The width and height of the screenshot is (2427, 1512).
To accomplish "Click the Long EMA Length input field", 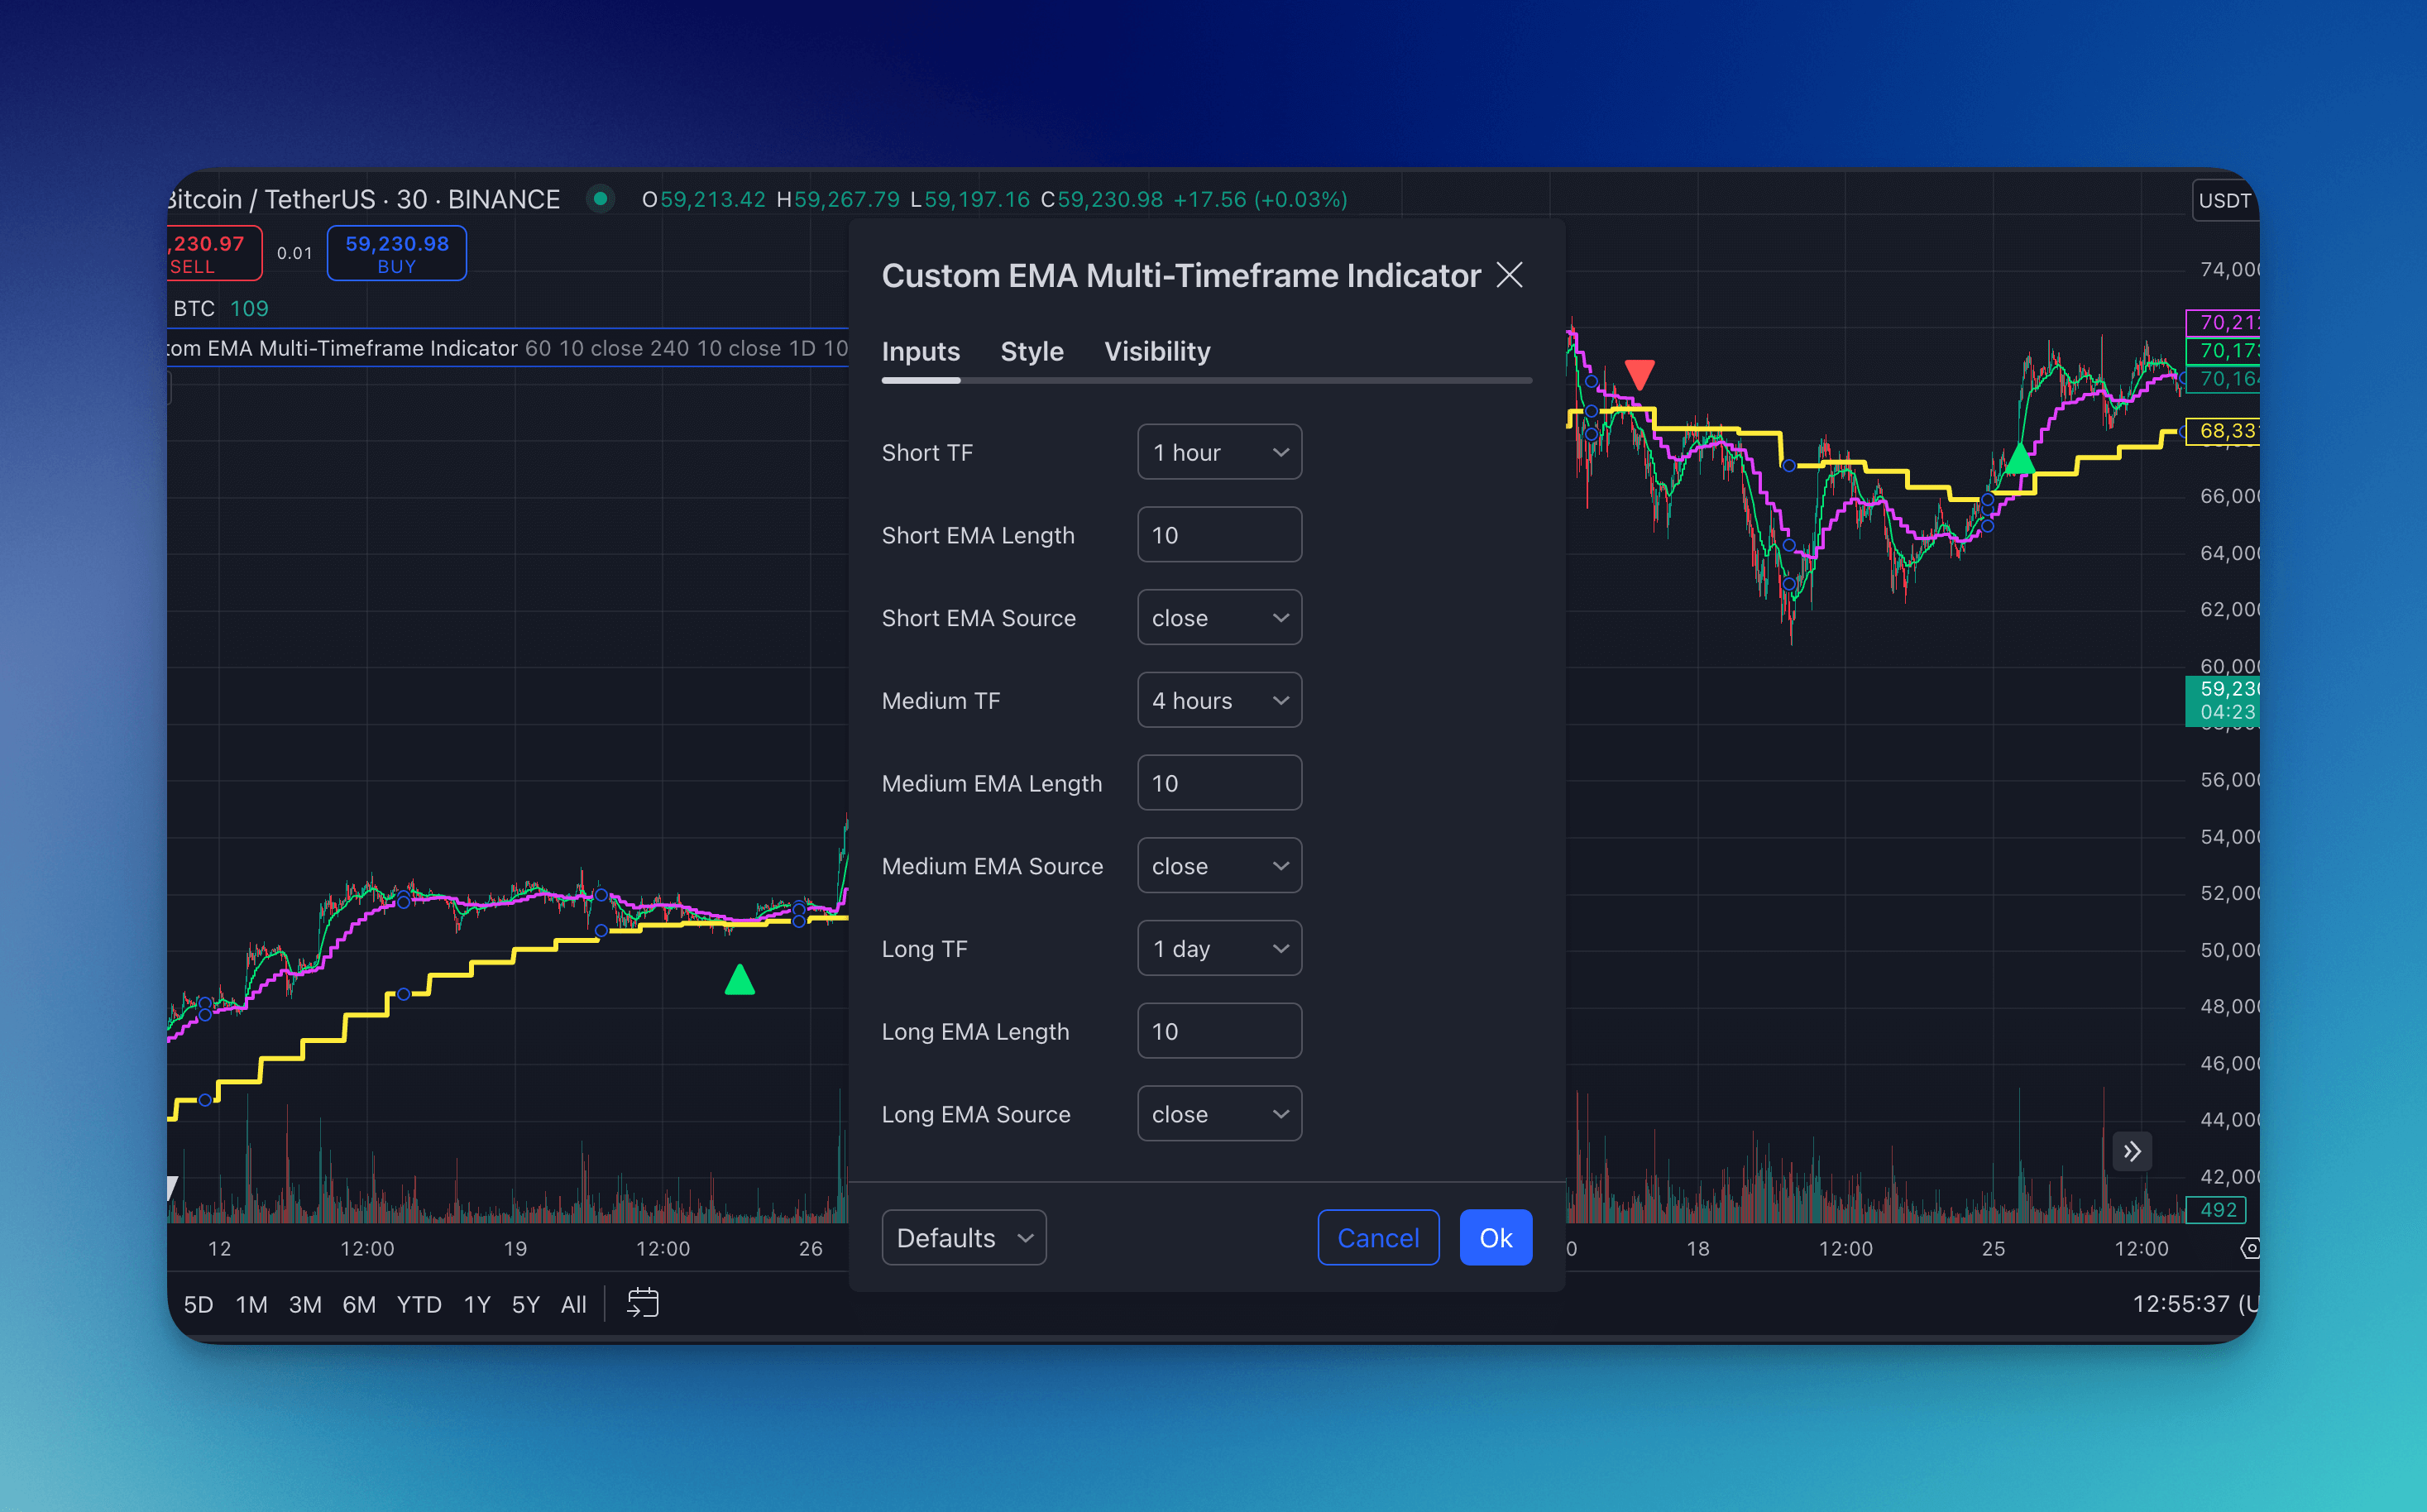I will click(1218, 1030).
